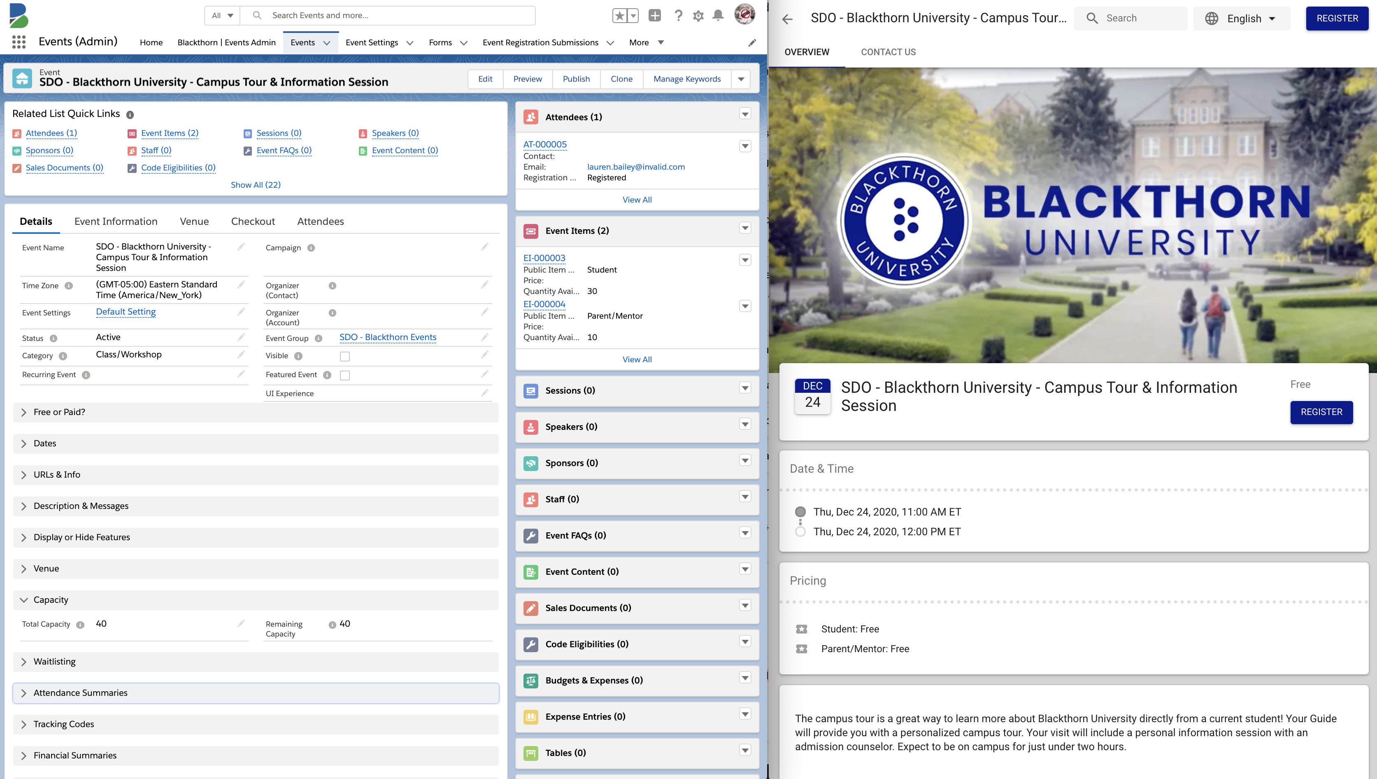Click the REGISTER button in event card
Image resolution: width=1377 pixels, height=779 pixels.
click(1321, 413)
